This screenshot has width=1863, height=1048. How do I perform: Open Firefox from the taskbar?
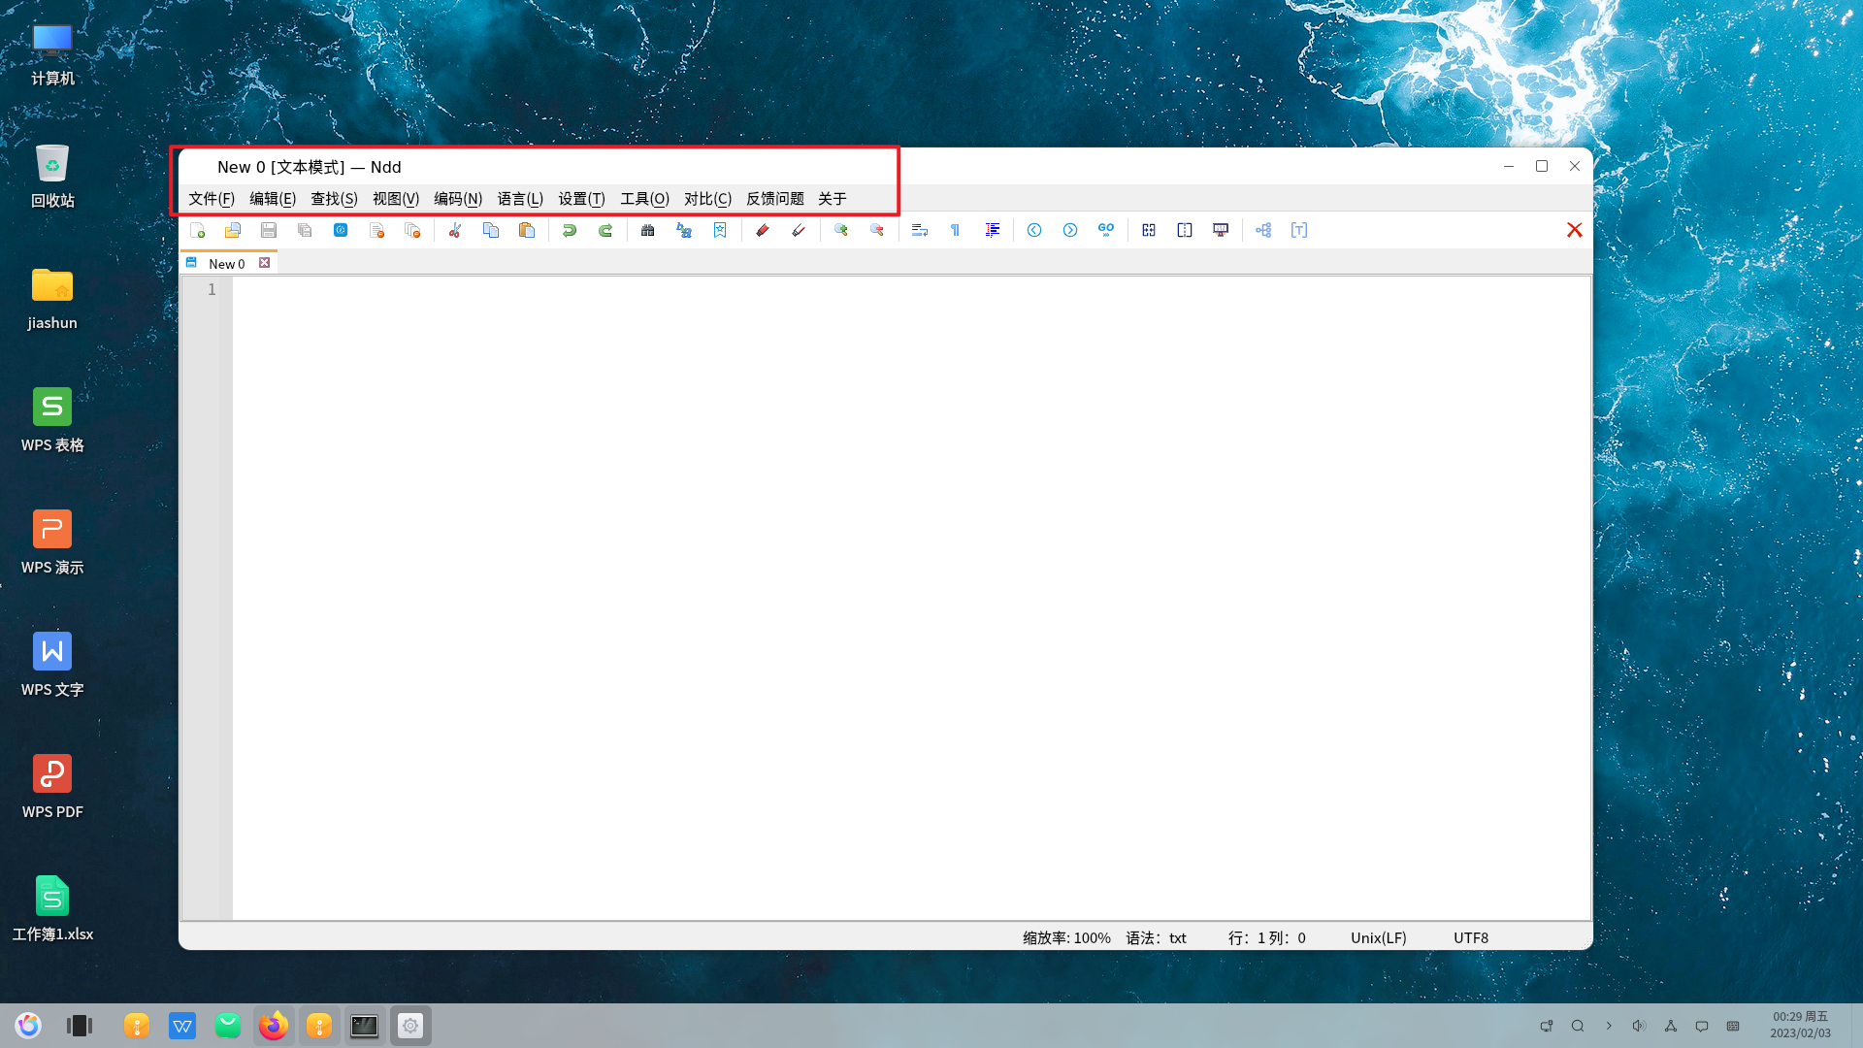[x=274, y=1026]
